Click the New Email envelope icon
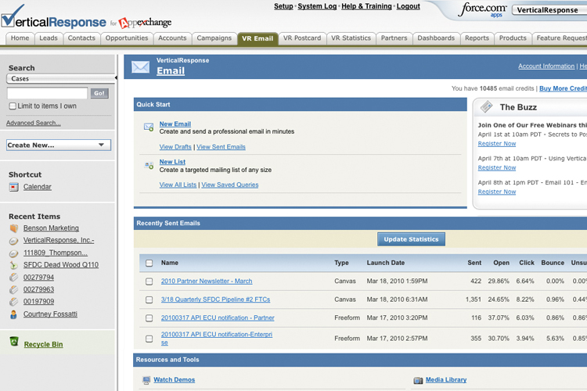The width and height of the screenshot is (587, 391). click(x=149, y=127)
